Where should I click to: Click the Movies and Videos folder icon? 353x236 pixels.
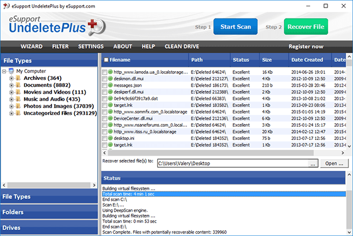tap(18, 92)
